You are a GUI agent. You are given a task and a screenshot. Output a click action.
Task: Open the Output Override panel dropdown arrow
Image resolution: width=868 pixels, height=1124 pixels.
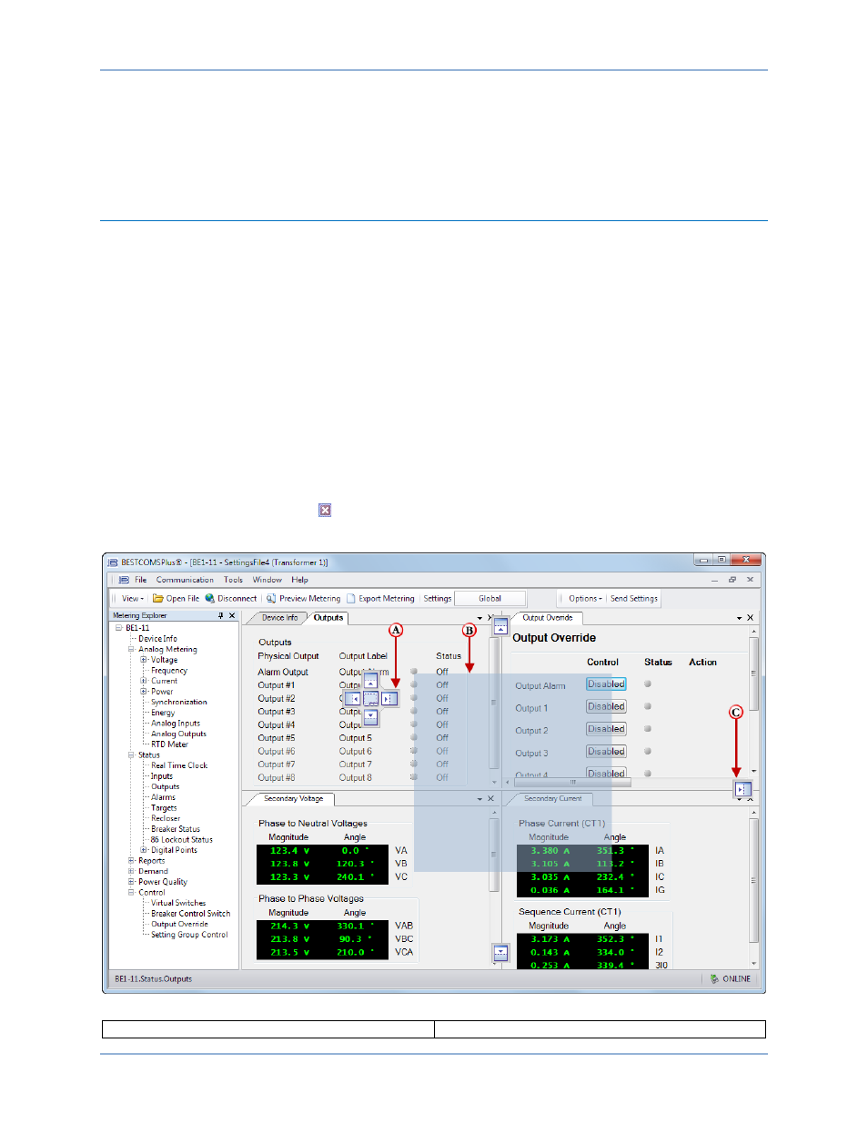tap(739, 618)
